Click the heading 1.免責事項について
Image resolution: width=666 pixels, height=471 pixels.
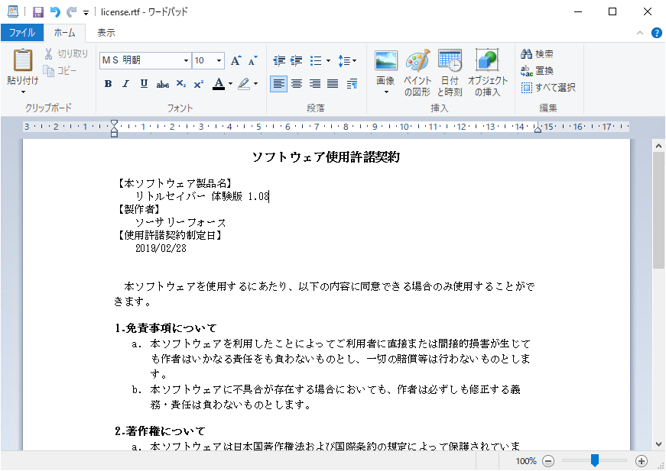(x=166, y=328)
